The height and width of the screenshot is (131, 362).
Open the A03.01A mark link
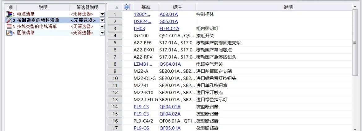pyautogui.click(x=169, y=14)
